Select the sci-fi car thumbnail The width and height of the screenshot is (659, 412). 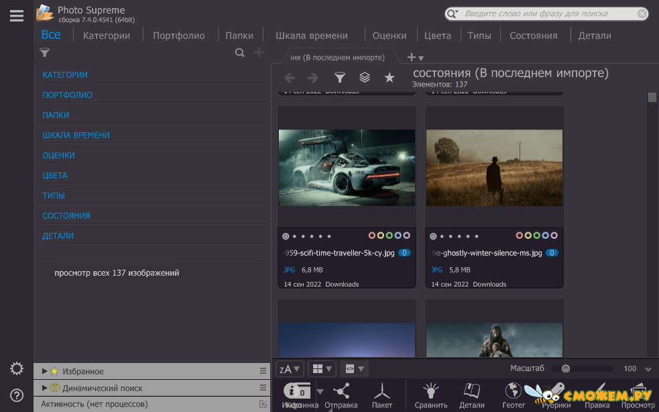347,168
